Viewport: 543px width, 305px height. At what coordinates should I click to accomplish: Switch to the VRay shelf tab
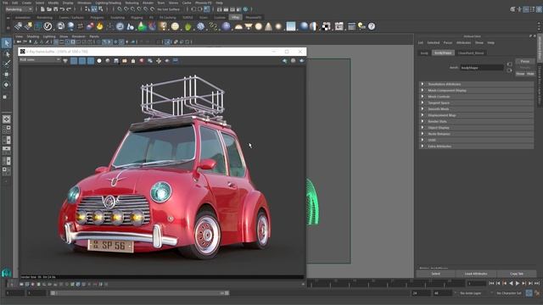[236, 17]
